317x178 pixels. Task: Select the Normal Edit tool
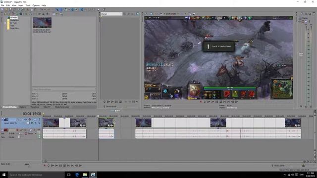(82, 9)
